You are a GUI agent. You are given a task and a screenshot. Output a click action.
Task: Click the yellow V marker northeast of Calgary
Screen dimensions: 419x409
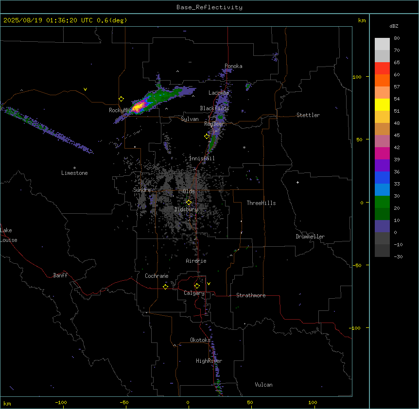[209, 284]
